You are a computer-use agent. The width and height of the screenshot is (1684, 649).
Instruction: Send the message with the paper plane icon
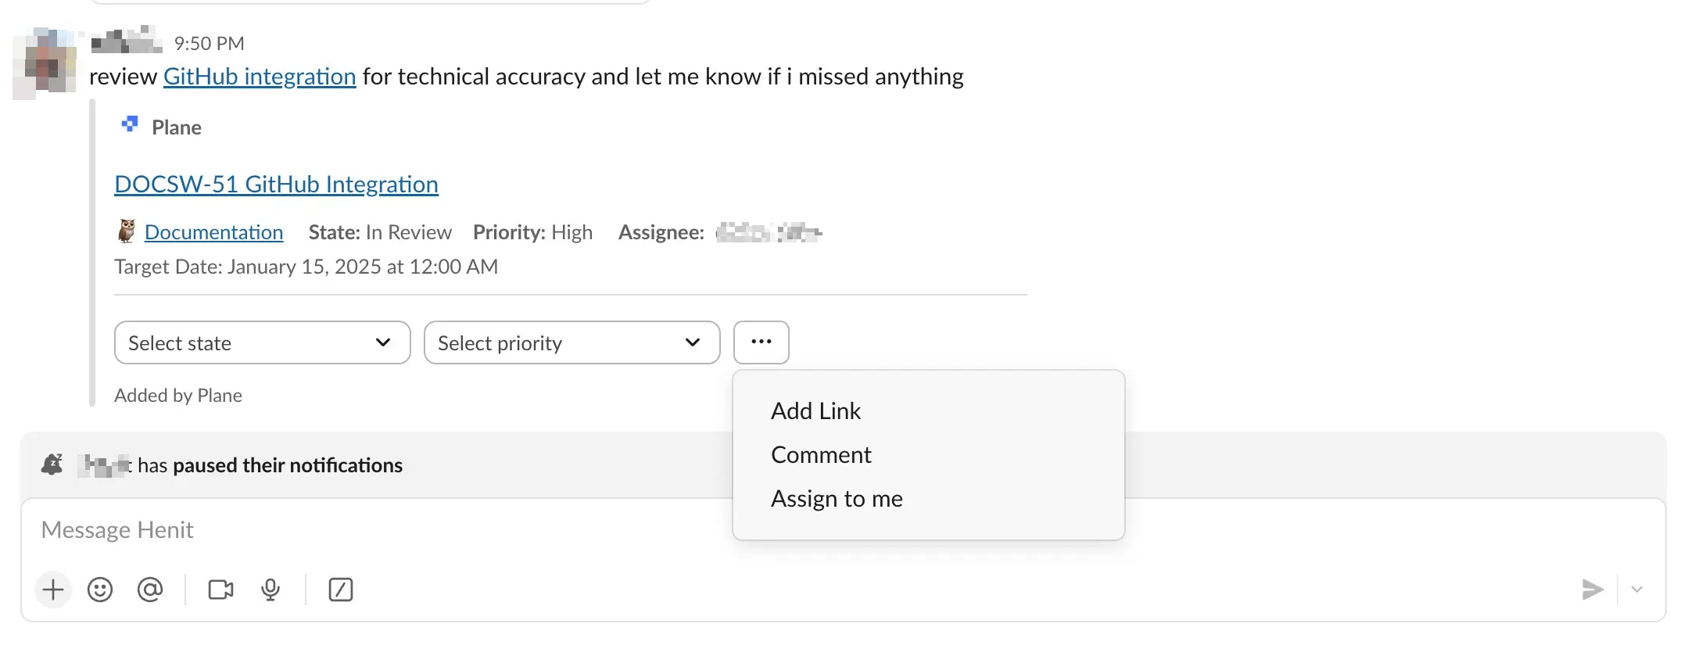[1593, 590]
